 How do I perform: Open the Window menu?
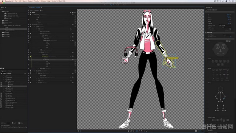point(43,1)
